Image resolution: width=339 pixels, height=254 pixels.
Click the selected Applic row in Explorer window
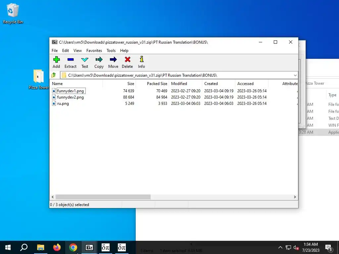319,132
